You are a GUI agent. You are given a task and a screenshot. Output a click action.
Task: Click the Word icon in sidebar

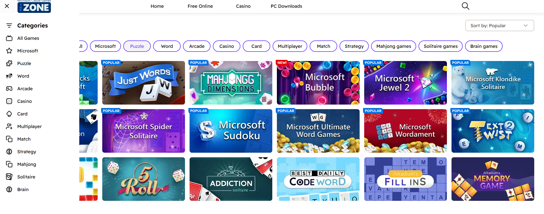(9, 76)
